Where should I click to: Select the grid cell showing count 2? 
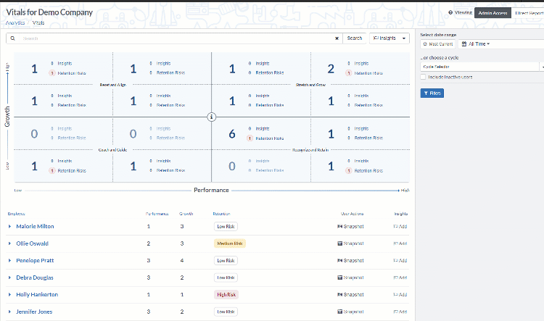[x=360, y=68]
